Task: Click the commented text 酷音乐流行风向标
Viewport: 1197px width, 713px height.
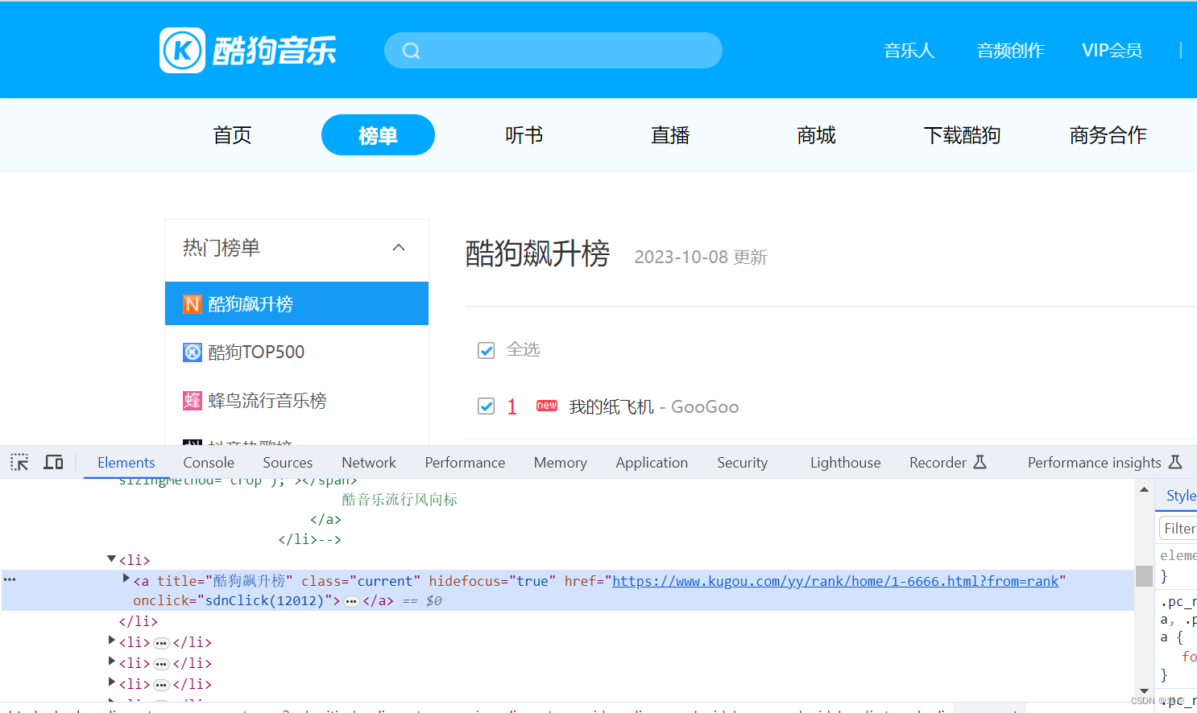Action: [400, 500]
